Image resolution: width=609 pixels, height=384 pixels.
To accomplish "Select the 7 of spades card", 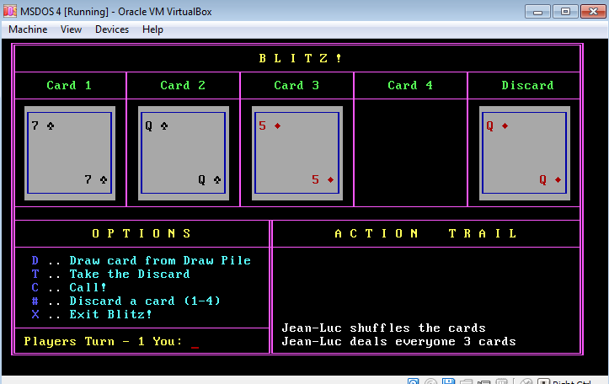I will coord(69,152).
